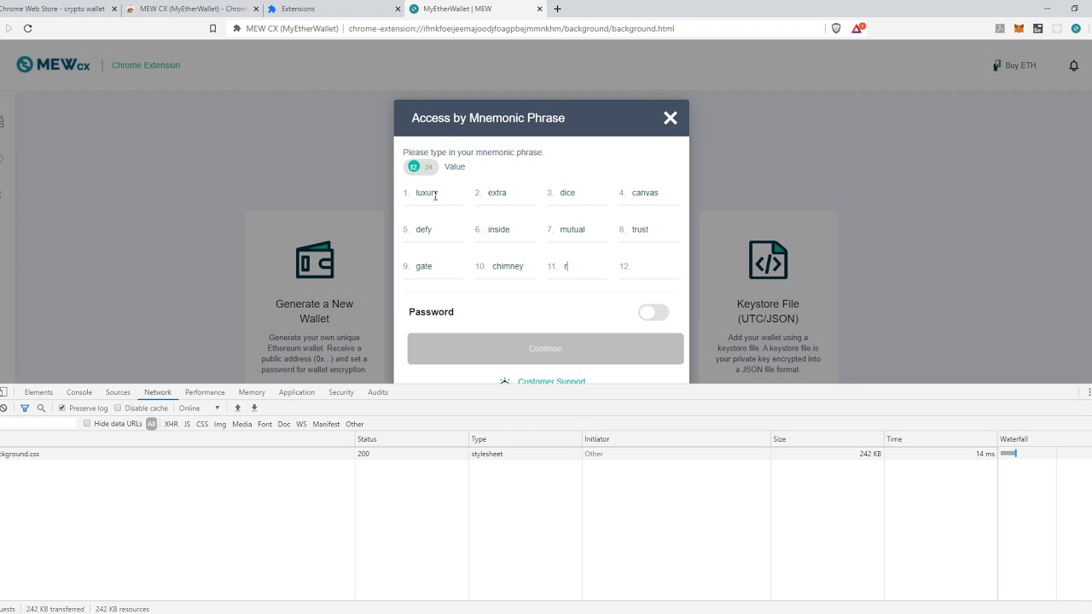This screenshot has width=1092, height=614.
Task: Open the Performance tab
Action: [x=205, y=392]
